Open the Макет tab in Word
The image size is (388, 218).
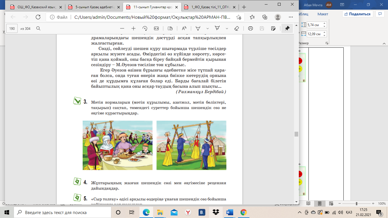click(x=323, y=14)
